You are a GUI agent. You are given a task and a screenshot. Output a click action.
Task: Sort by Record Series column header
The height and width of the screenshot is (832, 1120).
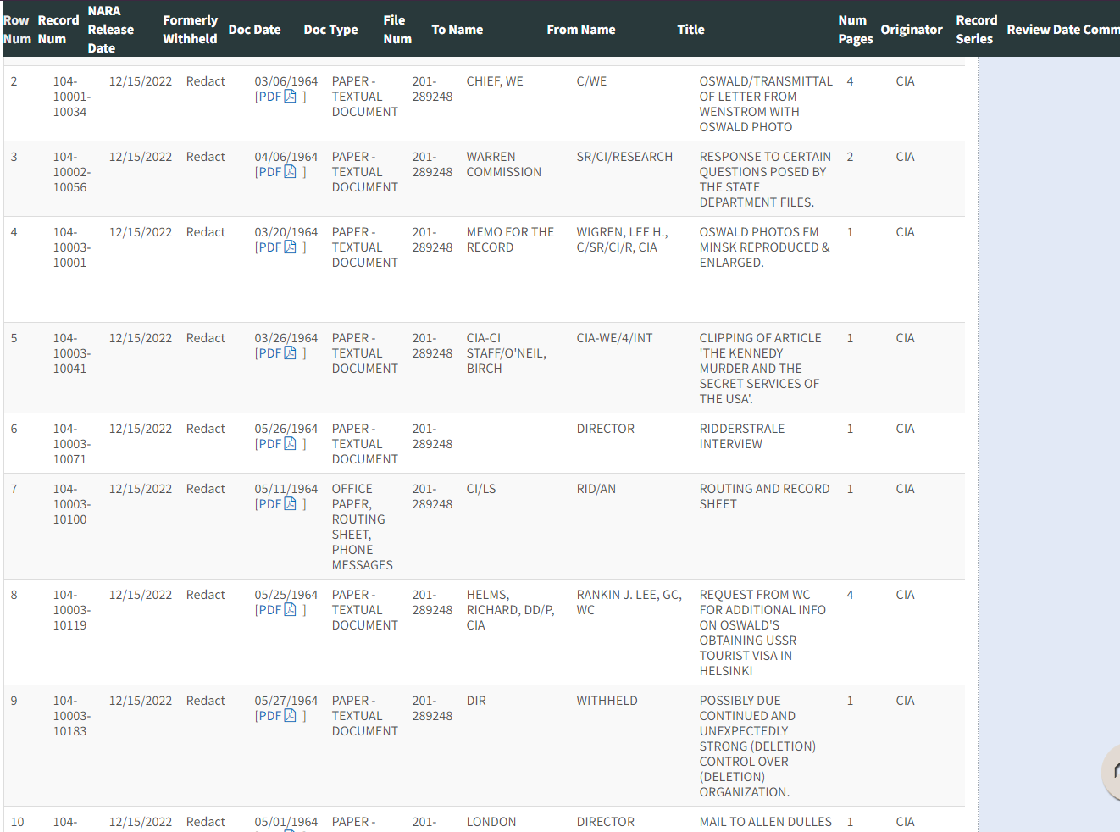point(977,30)
